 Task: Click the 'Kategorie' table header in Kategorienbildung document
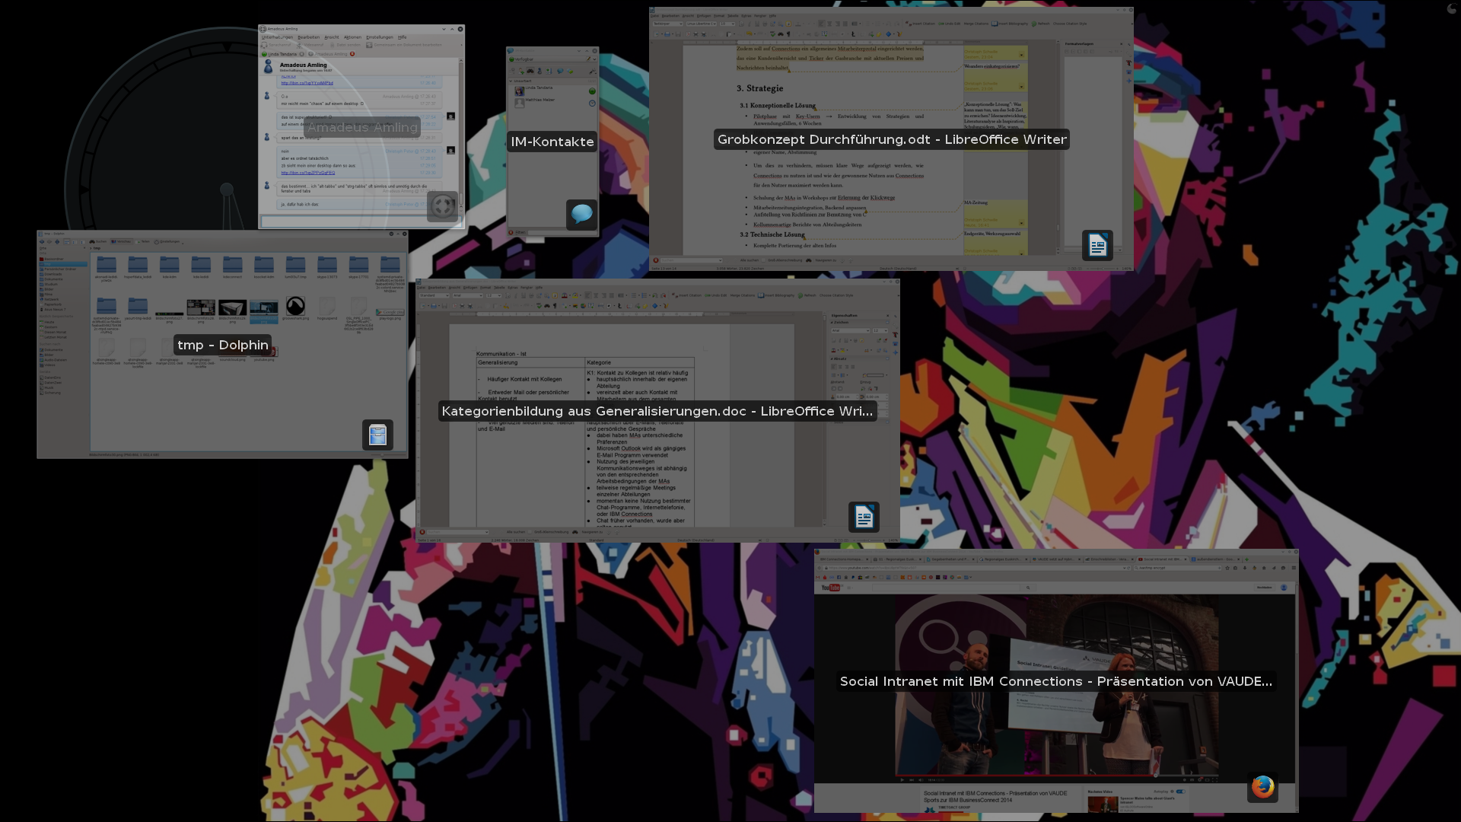click(x=599, y=362)
